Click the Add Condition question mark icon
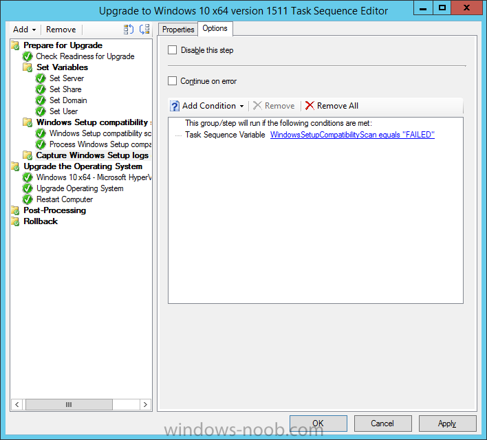487x440 pixels. tap(175, 106)
